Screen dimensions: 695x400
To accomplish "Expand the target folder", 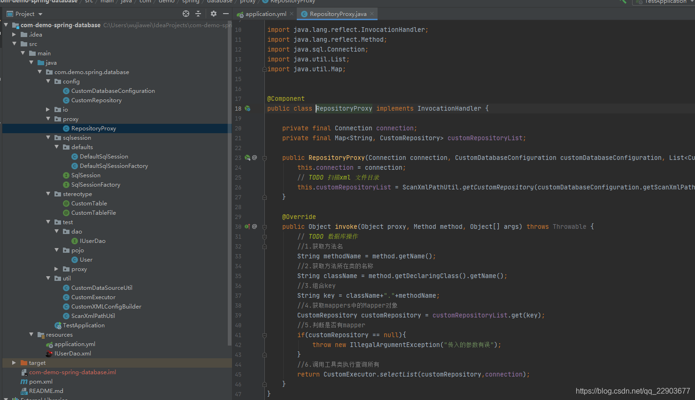I will pos(14,362).
